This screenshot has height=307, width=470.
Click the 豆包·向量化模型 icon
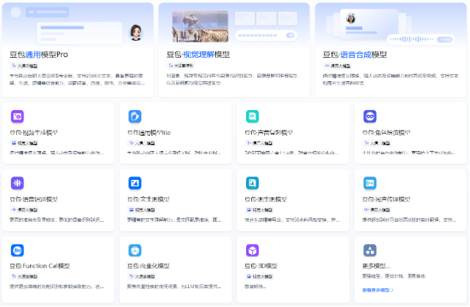coord(135,251)
